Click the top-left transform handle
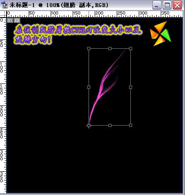The image size is (185, 195). (x=89, y=48)
